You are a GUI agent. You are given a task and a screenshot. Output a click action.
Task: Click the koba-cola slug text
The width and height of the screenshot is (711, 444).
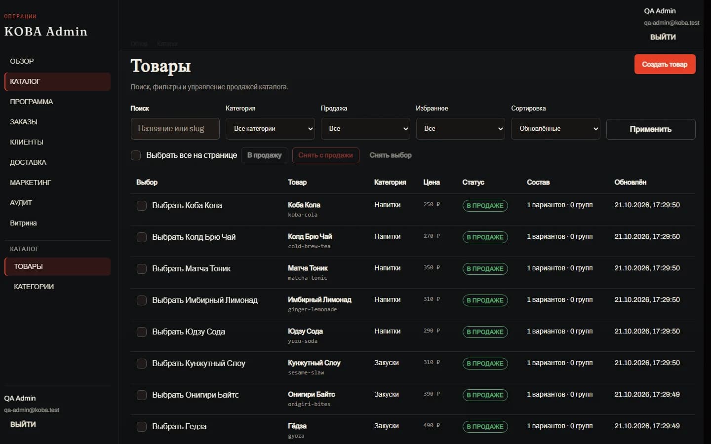pos(303,215)
